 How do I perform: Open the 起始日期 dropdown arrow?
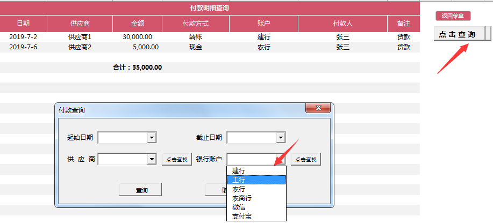(x=152, y=138)
